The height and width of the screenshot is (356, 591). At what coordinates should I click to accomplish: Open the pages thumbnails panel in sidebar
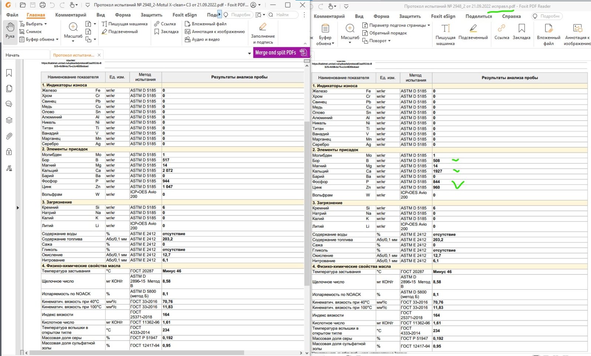tap(9, 89)
